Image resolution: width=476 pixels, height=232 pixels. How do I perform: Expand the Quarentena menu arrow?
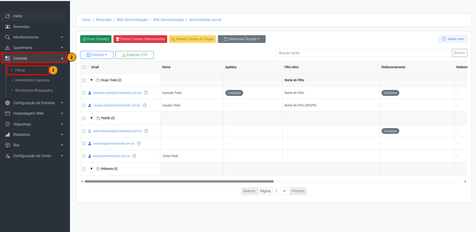[62, 48]
